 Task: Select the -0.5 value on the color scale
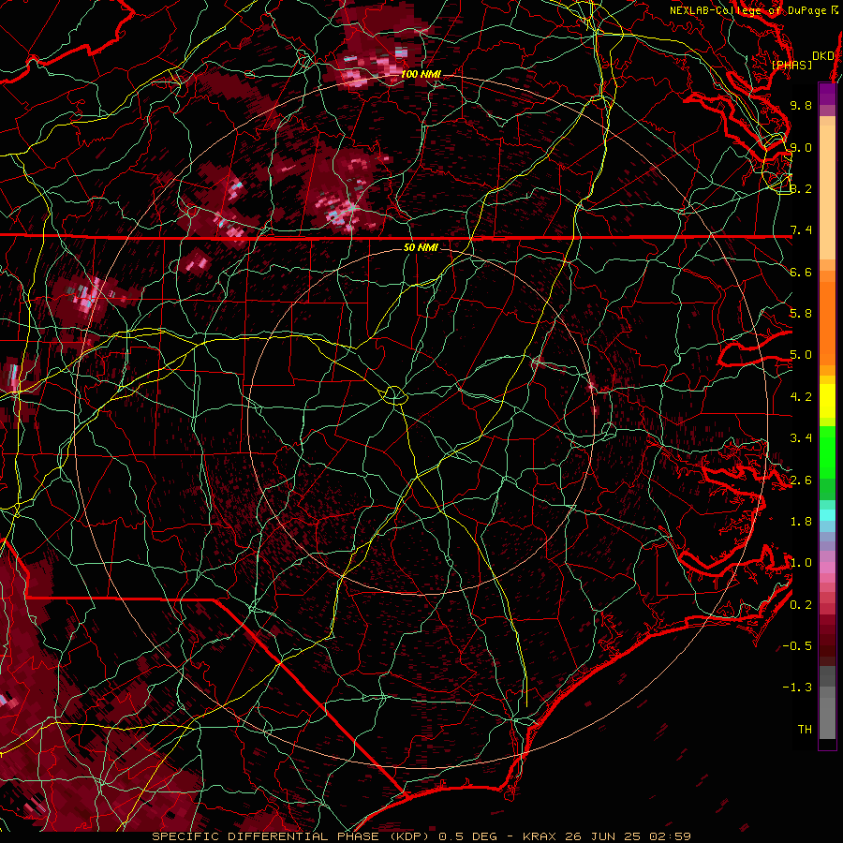(797, 645)
